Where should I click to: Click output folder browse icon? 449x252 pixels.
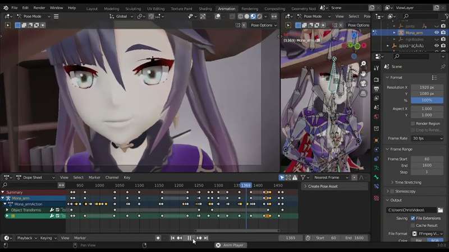(x=440, y=210)
